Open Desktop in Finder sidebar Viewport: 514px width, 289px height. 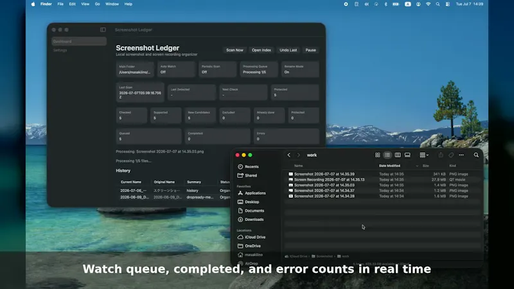click(249, 202)
